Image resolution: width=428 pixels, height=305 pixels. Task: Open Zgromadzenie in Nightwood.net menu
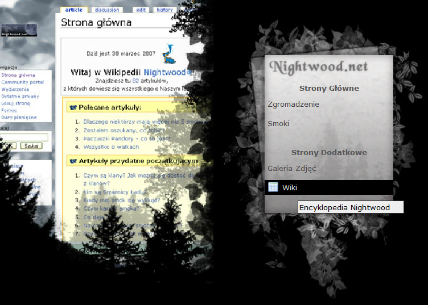[x=293, y=105]
